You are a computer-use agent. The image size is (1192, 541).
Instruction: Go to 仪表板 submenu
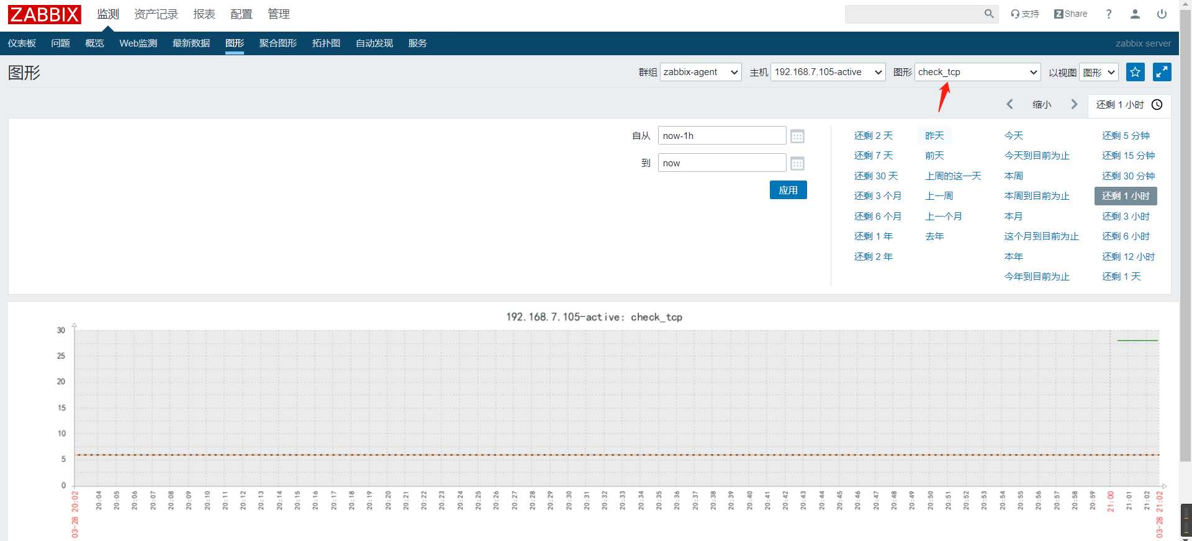point(22,43)
